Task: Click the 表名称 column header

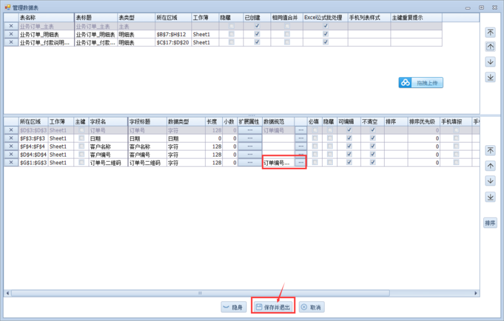Action: pos(46,18)
